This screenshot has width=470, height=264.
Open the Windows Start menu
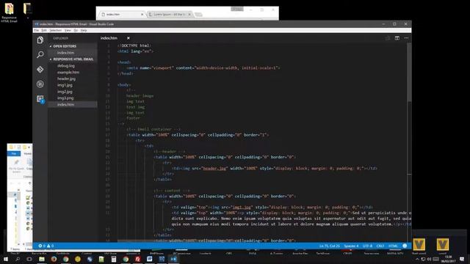6,259
